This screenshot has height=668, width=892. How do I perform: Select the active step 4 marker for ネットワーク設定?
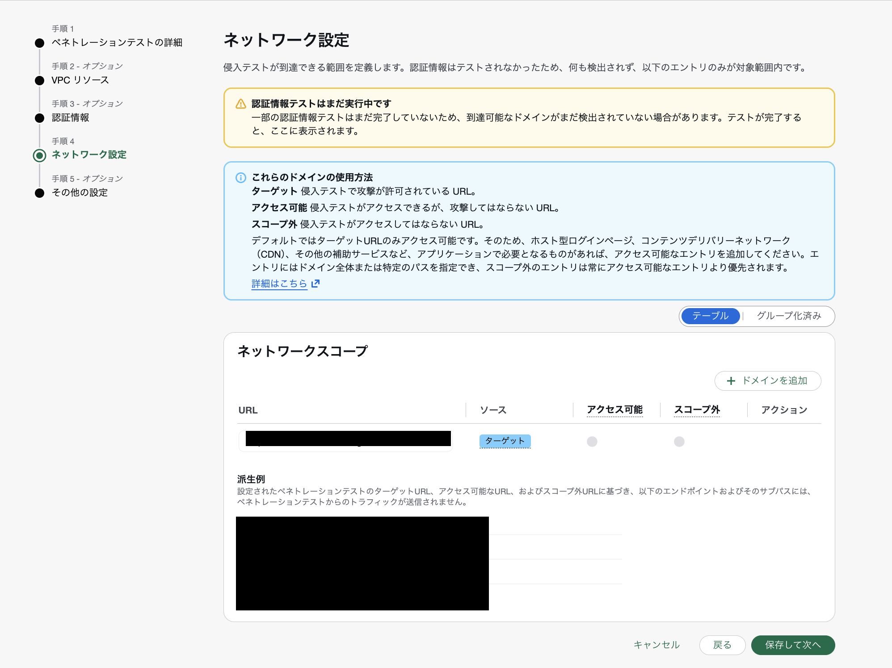pos(40,155)
